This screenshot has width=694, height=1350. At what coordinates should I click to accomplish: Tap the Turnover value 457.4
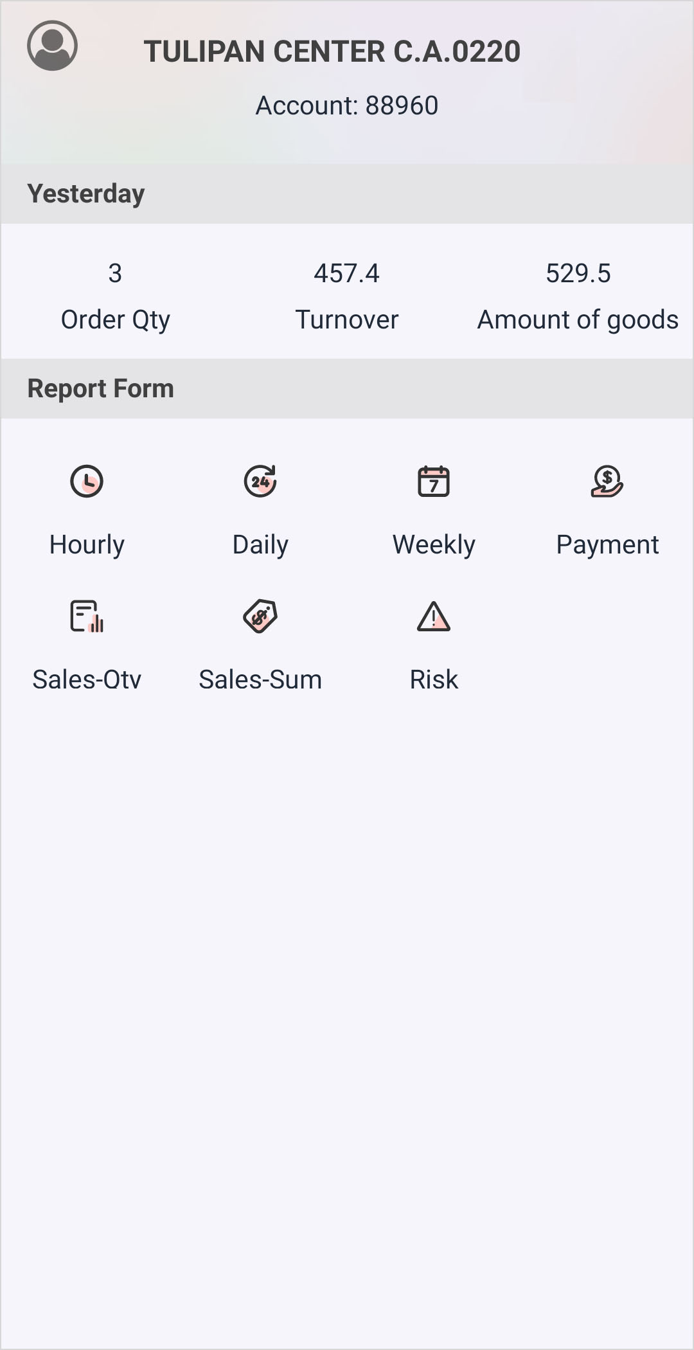[x=346, y=273]
